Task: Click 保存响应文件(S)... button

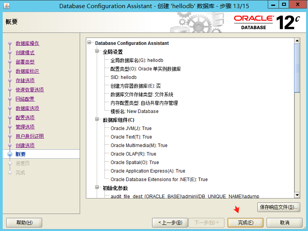Action: coord(279,207)
